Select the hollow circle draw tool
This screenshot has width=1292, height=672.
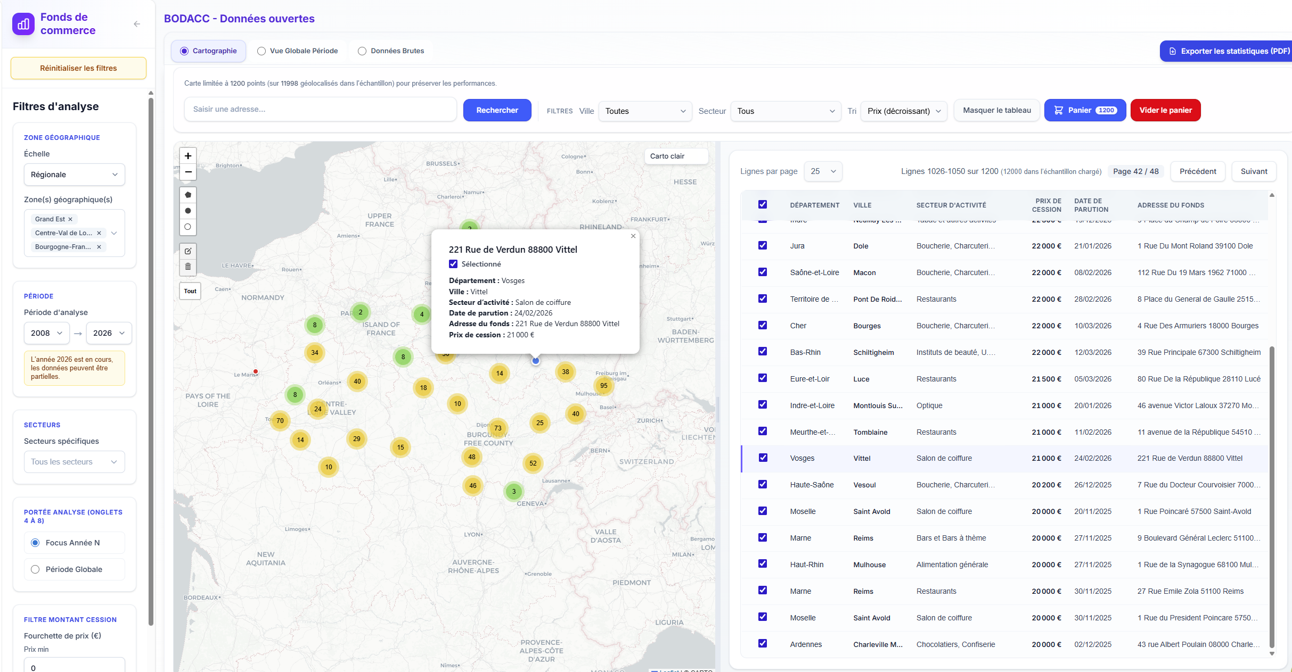188,227
